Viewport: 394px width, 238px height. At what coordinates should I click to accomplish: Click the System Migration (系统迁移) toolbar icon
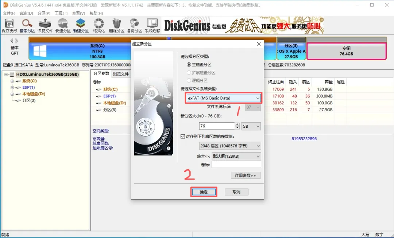[x=152, y=26]
